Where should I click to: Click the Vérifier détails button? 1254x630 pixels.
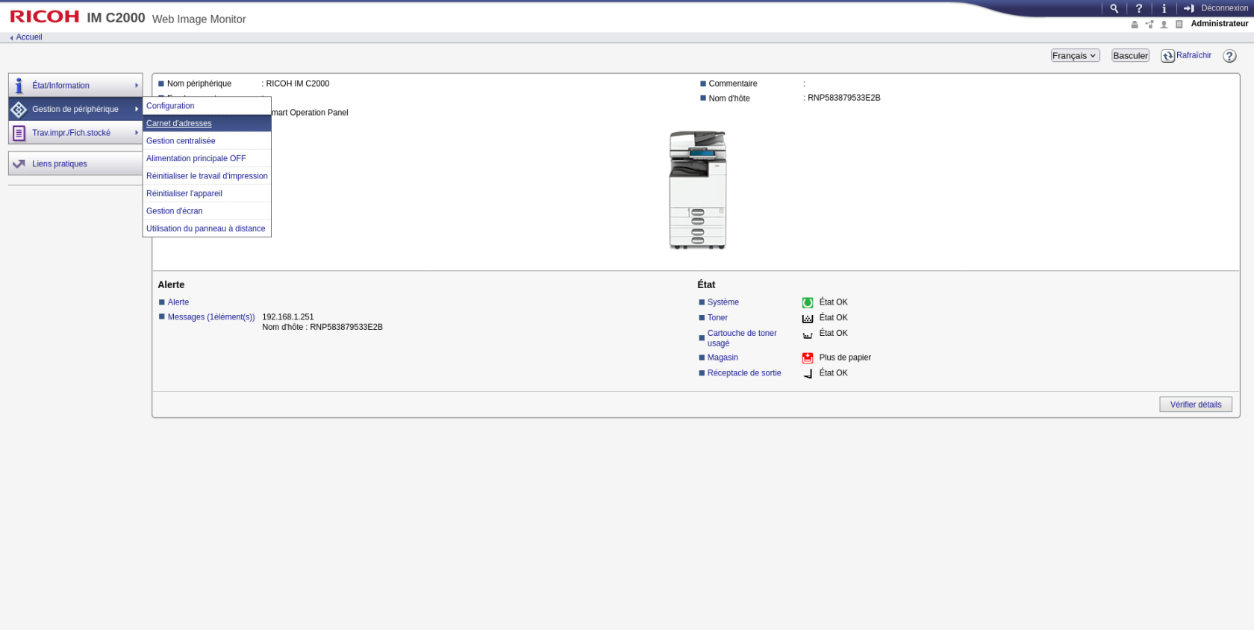pos(1195,405)
